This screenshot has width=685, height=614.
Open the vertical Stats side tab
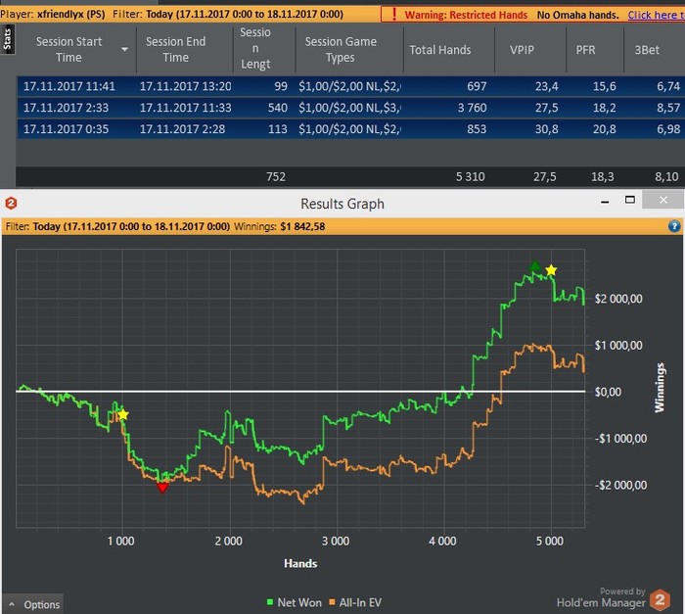point(7,39)
